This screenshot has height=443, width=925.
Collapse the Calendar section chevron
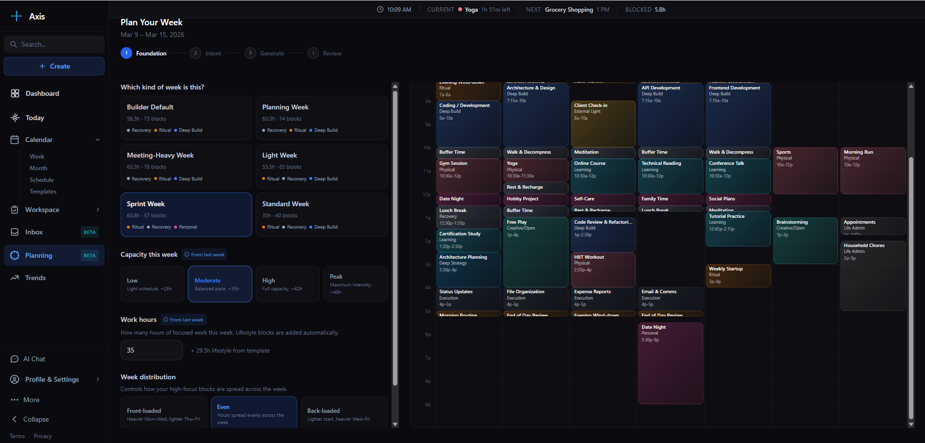98,140
